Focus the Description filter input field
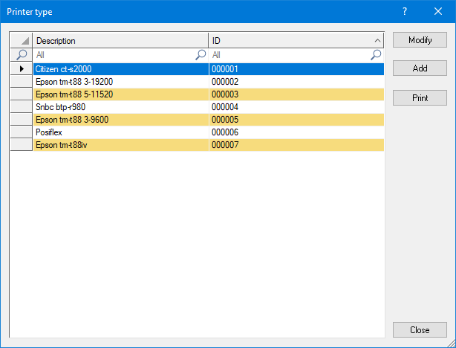The image size is (456, 348). click(x=111, y=55)
